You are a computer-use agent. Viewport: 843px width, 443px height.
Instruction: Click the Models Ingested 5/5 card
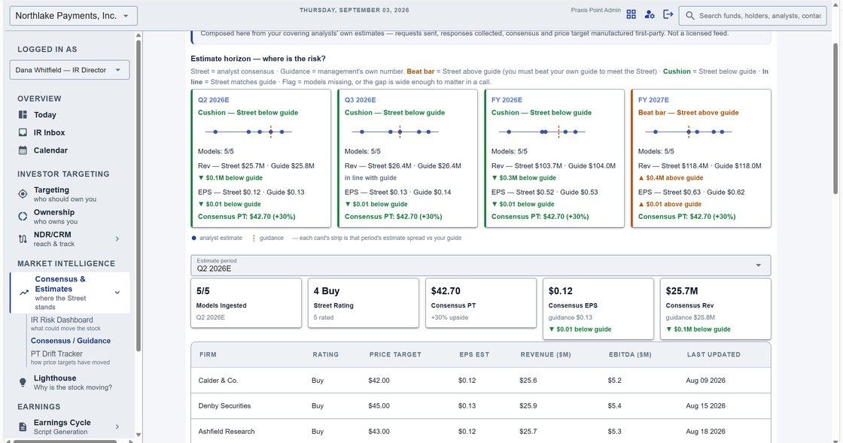tap(246, 303)
